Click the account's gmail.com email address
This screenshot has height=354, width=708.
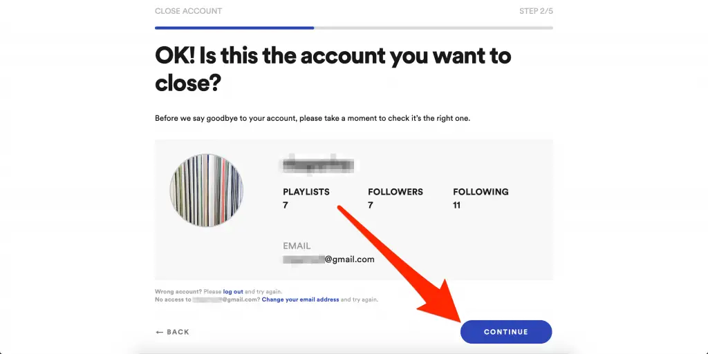328,259
